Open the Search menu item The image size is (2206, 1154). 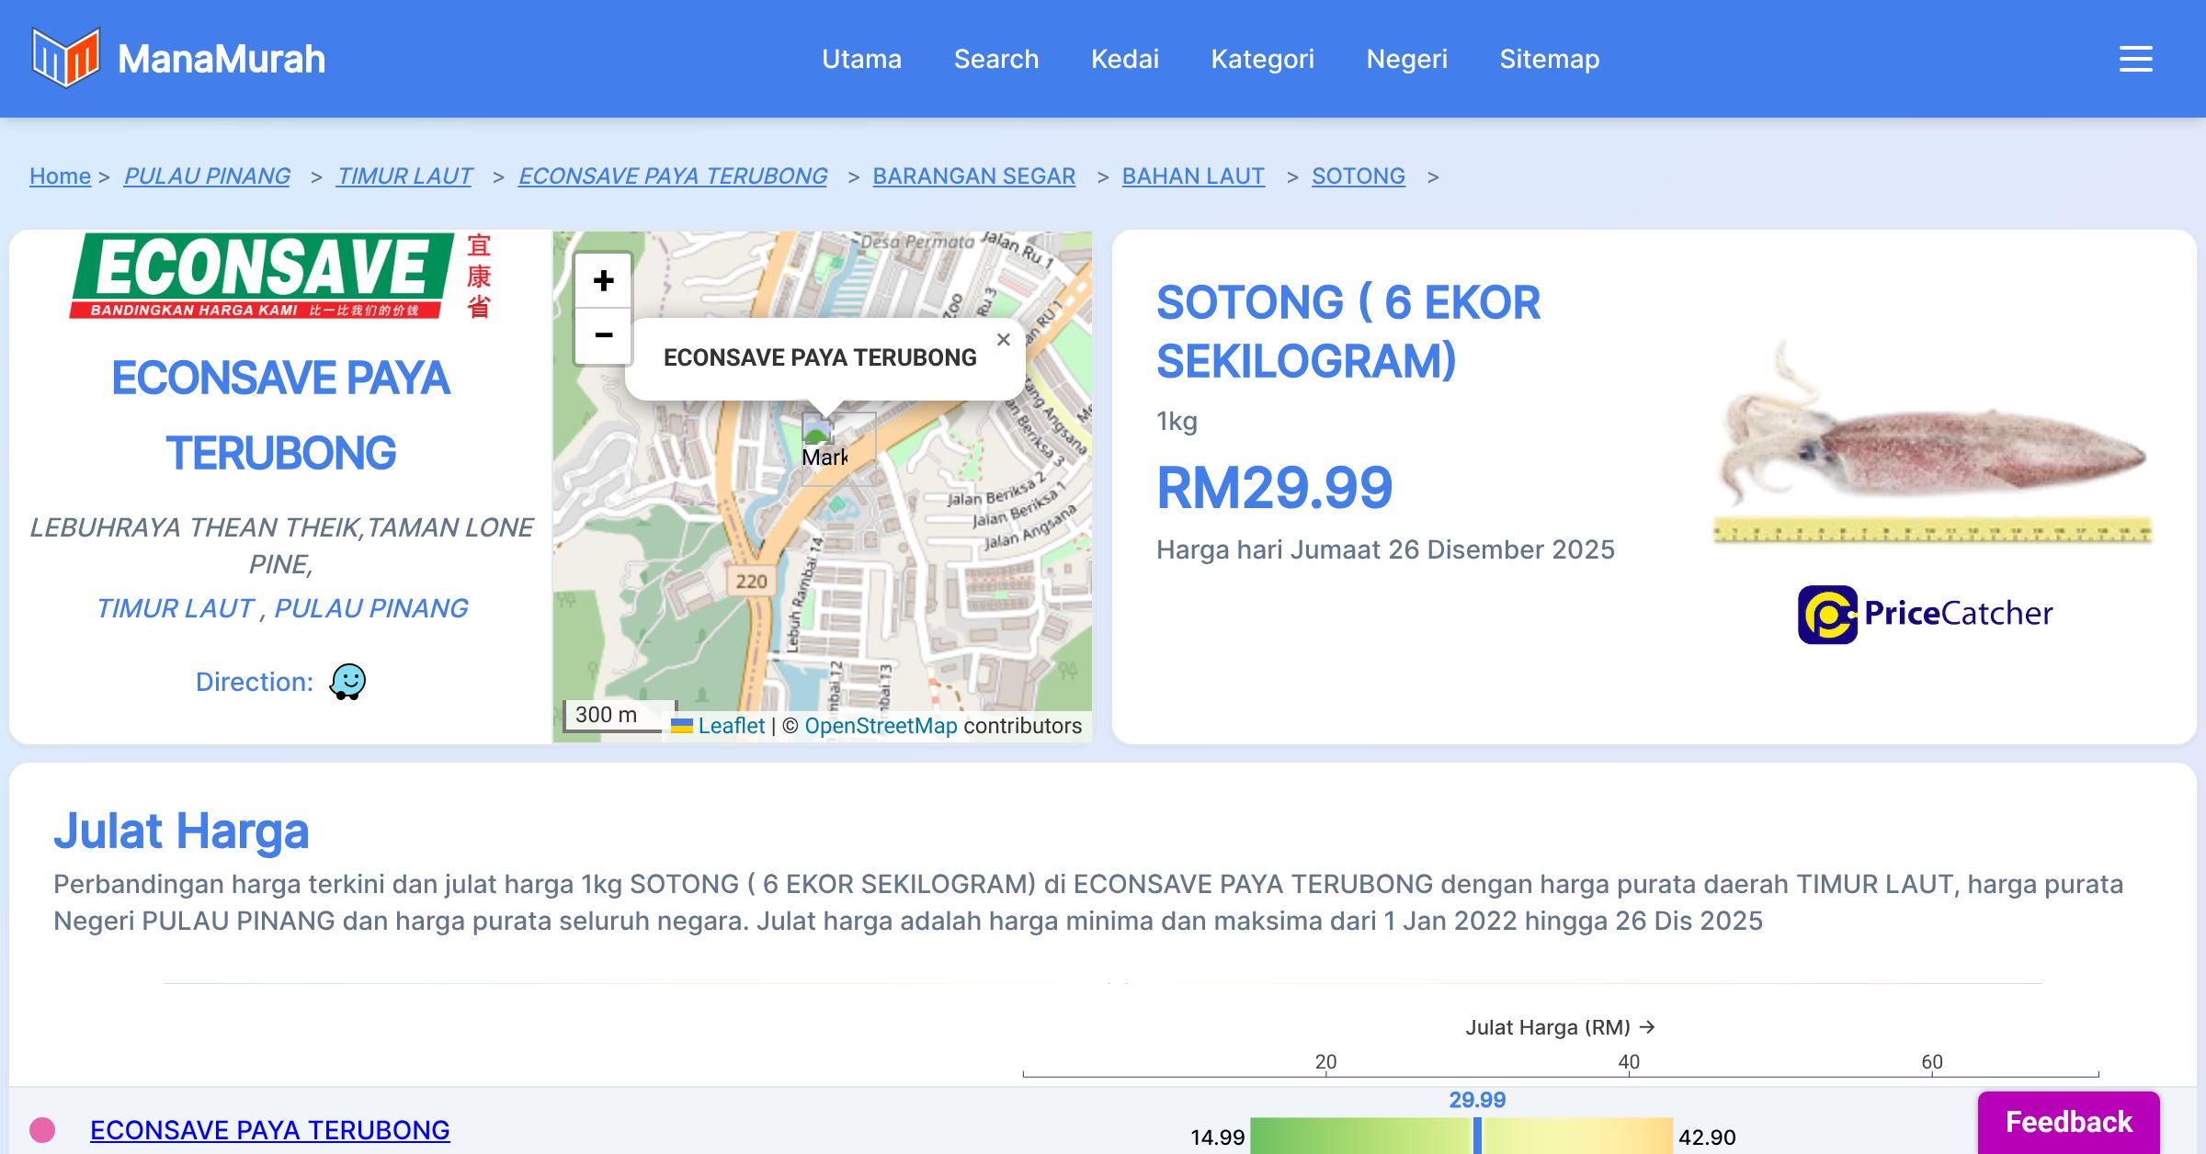pyautogui.click(x=995, y=59)
